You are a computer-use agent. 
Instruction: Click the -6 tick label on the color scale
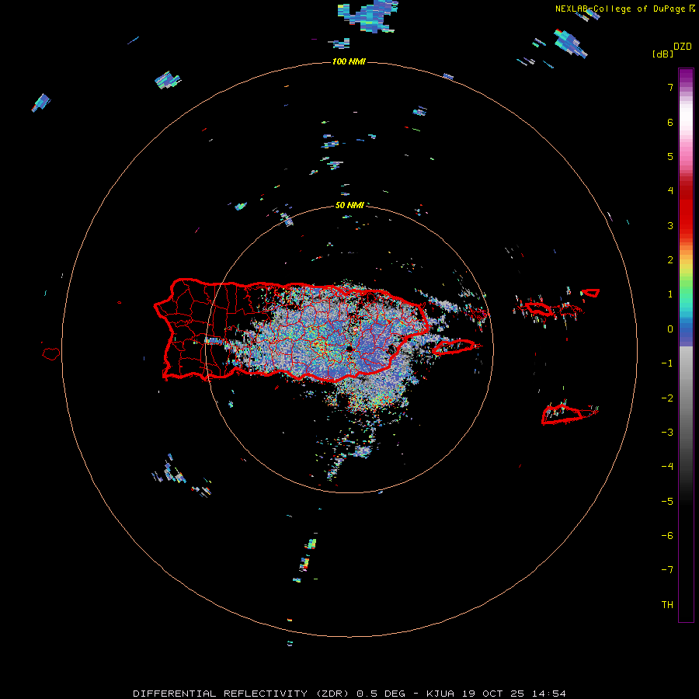(x=667, y=535)
